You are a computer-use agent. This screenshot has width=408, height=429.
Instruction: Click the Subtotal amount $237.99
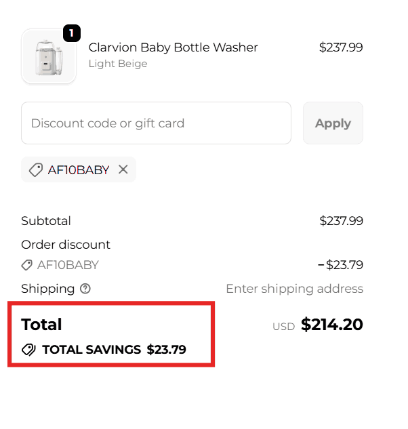(x=341, y=221)
